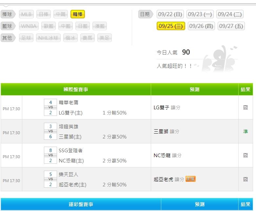The width and height of the screenshot is (256, 211).
Task: Click the 國際盤賽事 table header
Action: (x=76, y=89)
